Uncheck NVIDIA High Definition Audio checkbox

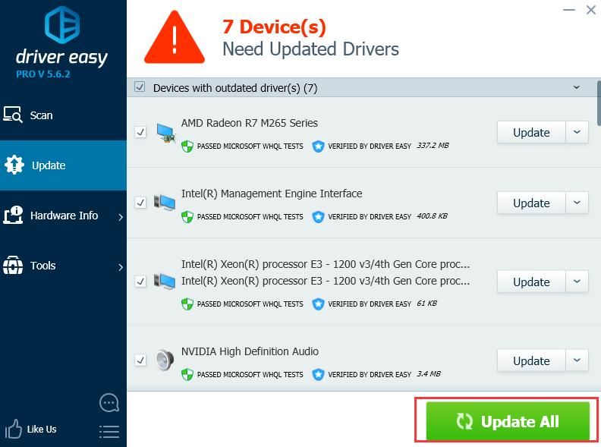pos(140,360)
